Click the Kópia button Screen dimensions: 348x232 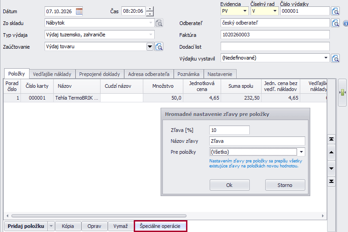click(68, 226)
